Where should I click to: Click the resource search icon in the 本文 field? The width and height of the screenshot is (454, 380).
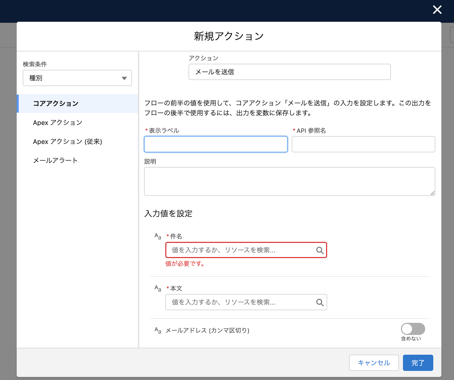point(320,302)
